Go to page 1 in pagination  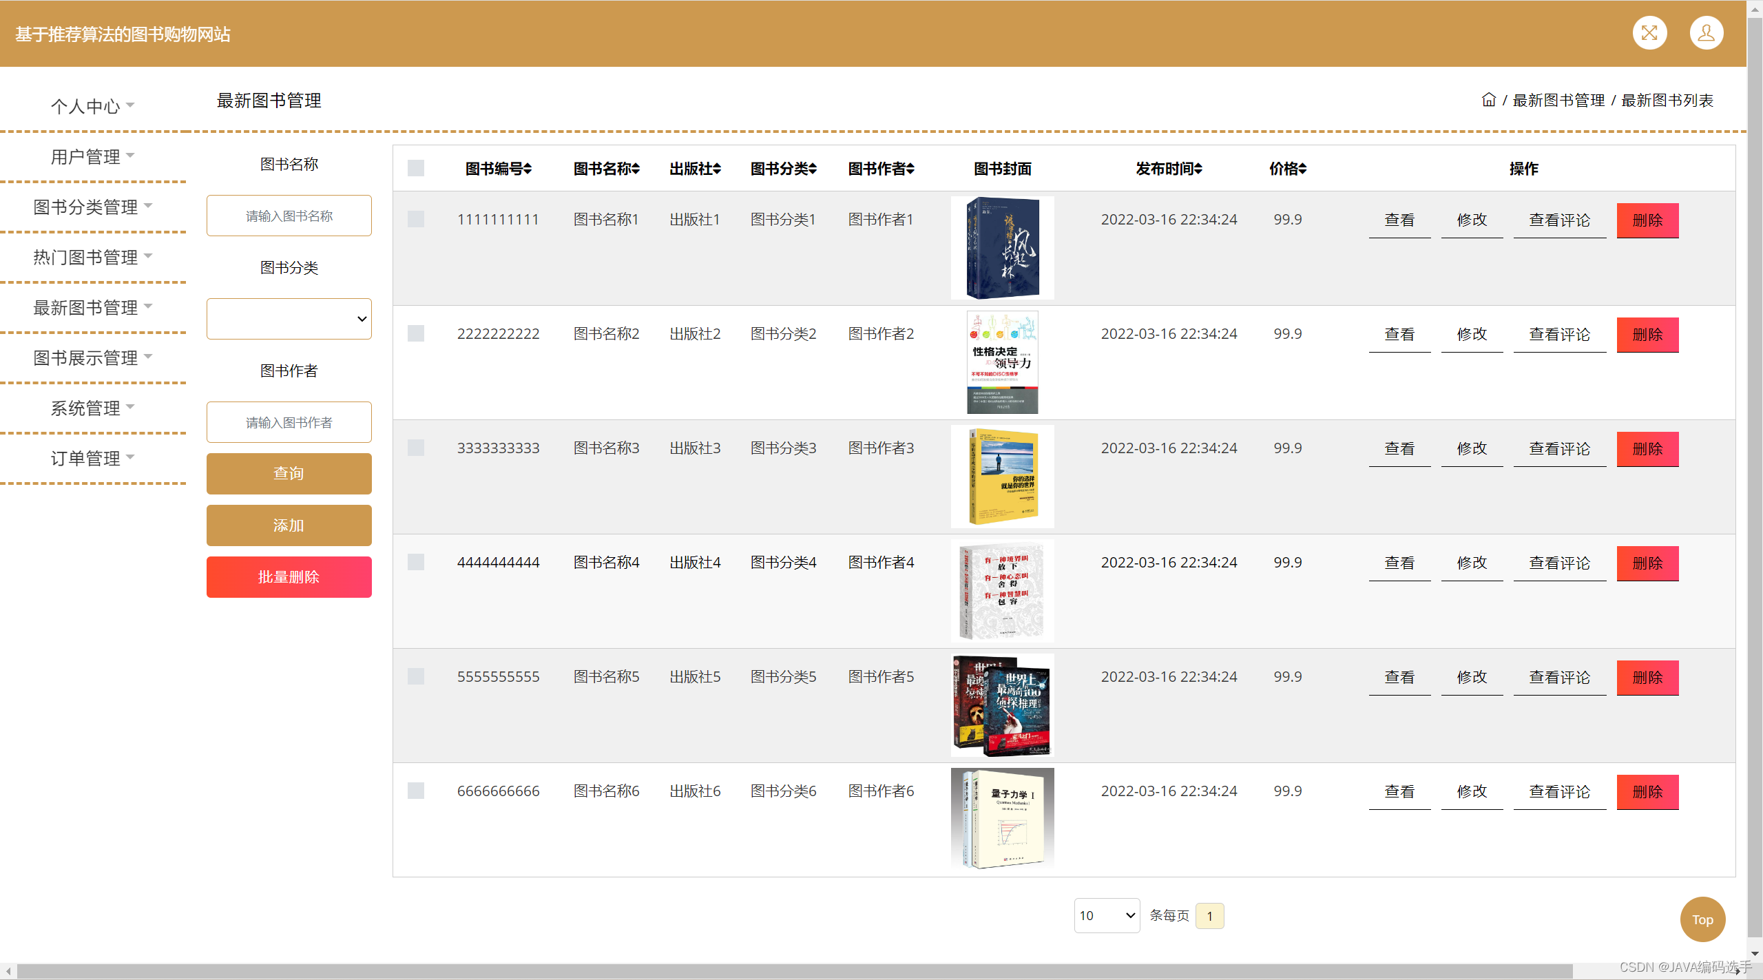1209,916
